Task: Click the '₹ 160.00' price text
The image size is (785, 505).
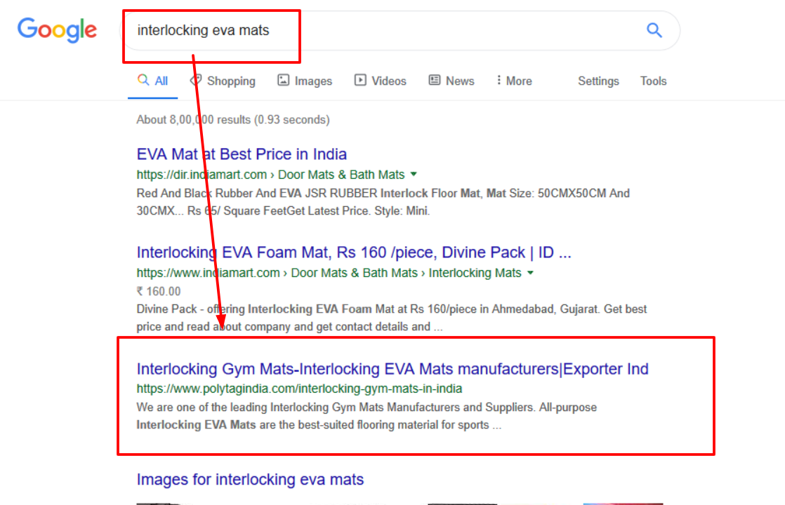Action: 159,292
